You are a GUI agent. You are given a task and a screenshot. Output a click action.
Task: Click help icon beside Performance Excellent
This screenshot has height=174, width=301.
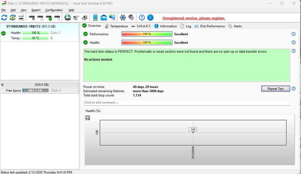tap(293, 34)
